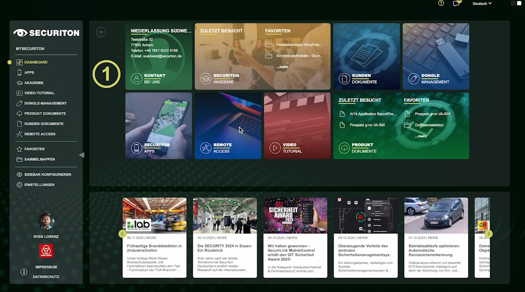Collapse the sidebar with the triangle arrow
The width and height of the screenshot is (525, 292).
tap(82, 155)
